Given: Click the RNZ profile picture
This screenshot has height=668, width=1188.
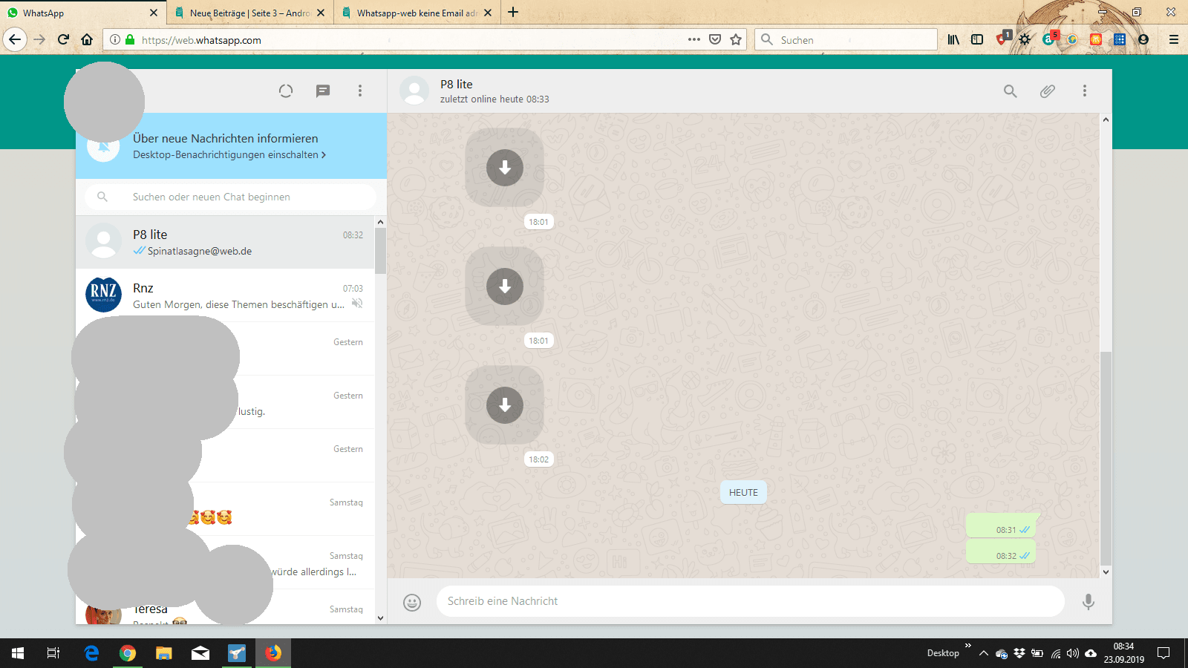Looking at the screenshot, I should pos(104,295).
